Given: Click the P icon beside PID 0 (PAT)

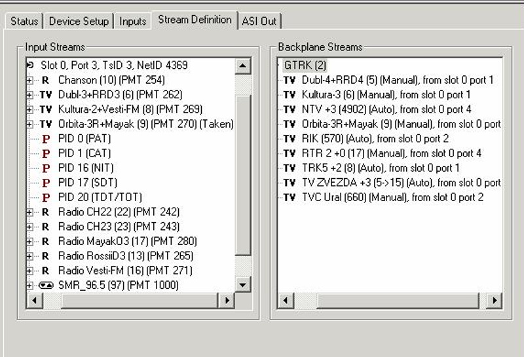Looking at the screenshot, I should 46,139.
